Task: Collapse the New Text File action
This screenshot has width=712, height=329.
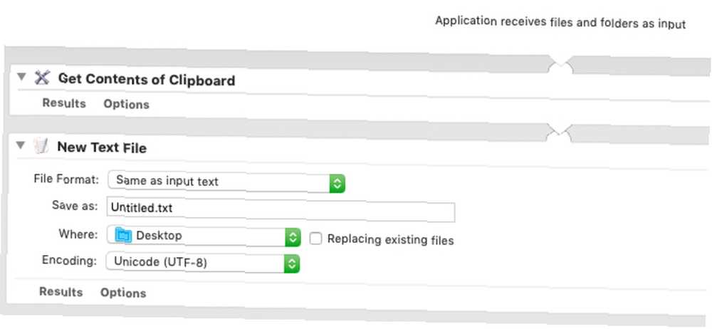Action: (21, 145)
